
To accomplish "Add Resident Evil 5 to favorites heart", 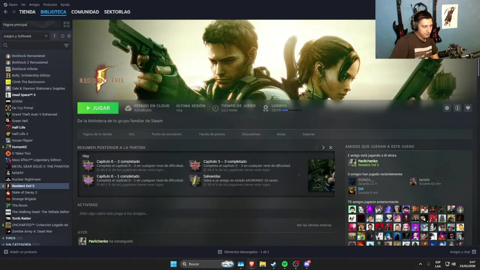I will 468,108.
